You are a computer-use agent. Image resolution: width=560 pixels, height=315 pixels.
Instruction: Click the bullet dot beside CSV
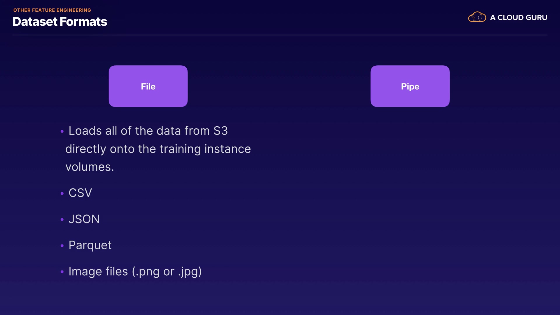point(62,193)
